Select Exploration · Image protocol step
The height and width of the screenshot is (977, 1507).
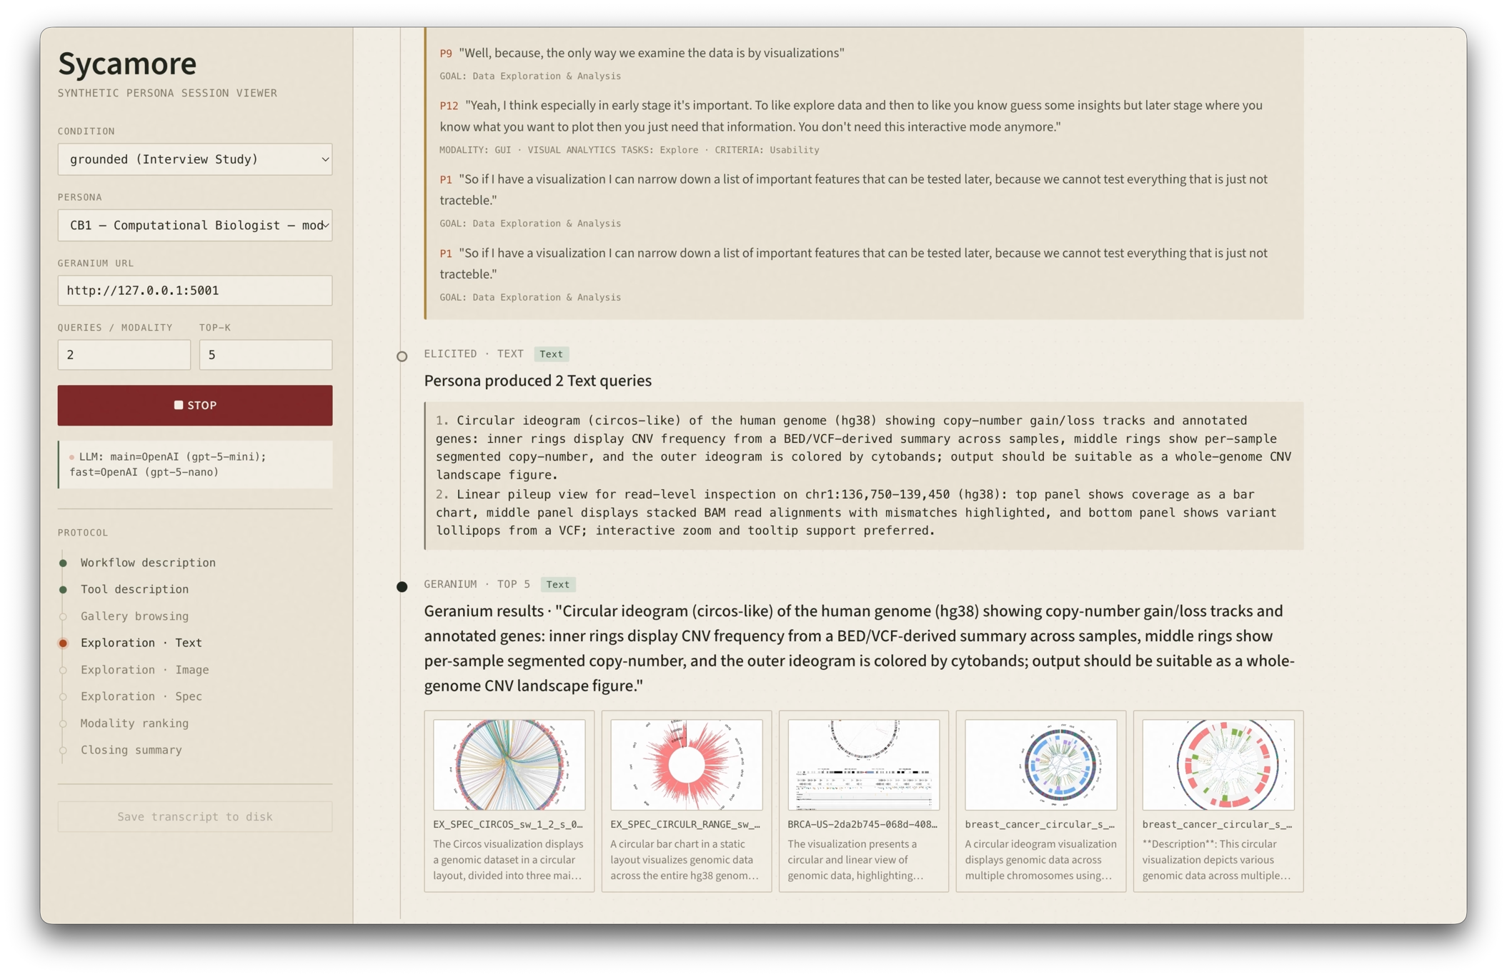tap(144, 670)
